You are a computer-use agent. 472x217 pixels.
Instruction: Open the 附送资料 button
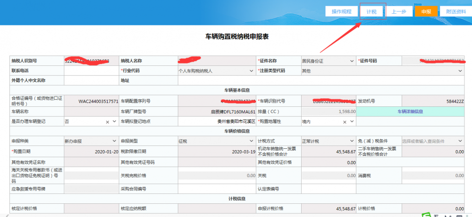[455, 11]
